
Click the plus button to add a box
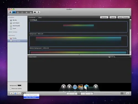[x=12, y=93]
